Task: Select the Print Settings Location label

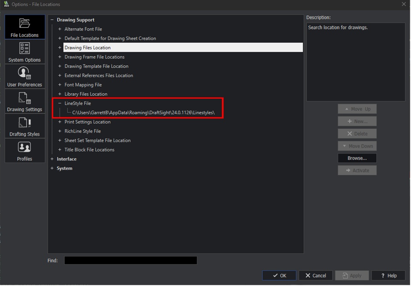Action: tap(88, 122)
